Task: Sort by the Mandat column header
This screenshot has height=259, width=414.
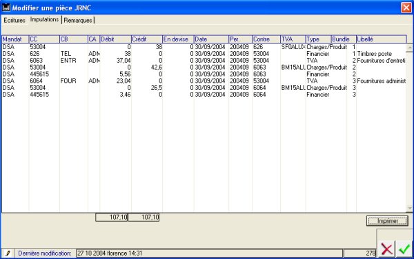Action: coord(15,39)
